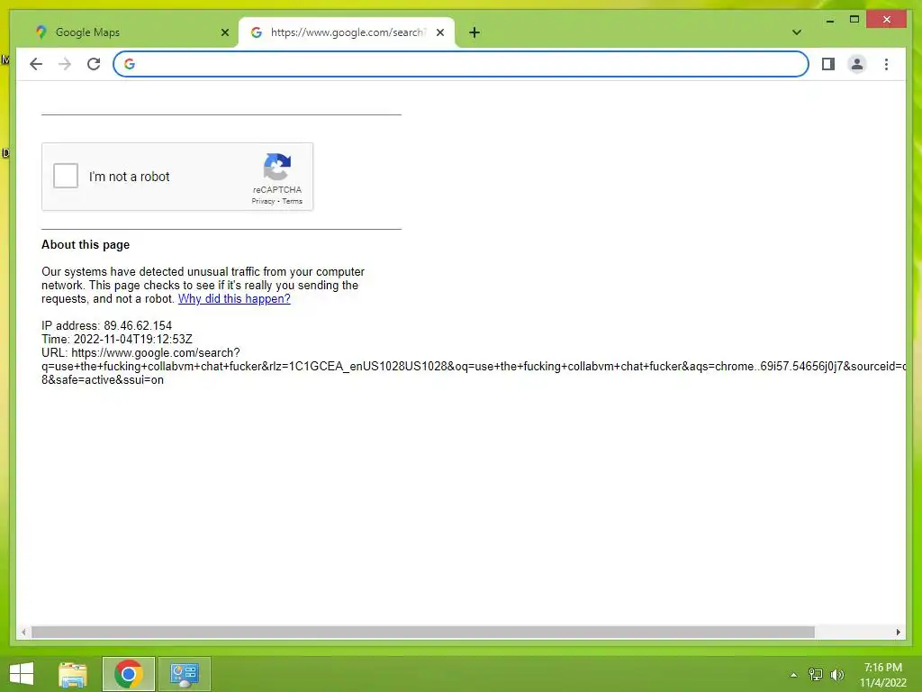Click the Google icon in address bar

point(130,64)
